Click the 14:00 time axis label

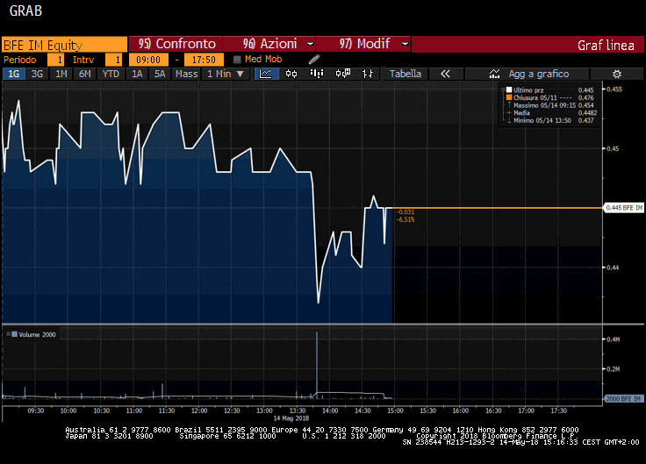coord(330,410)
